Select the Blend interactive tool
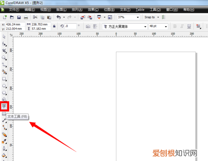 tap(4, 135)
